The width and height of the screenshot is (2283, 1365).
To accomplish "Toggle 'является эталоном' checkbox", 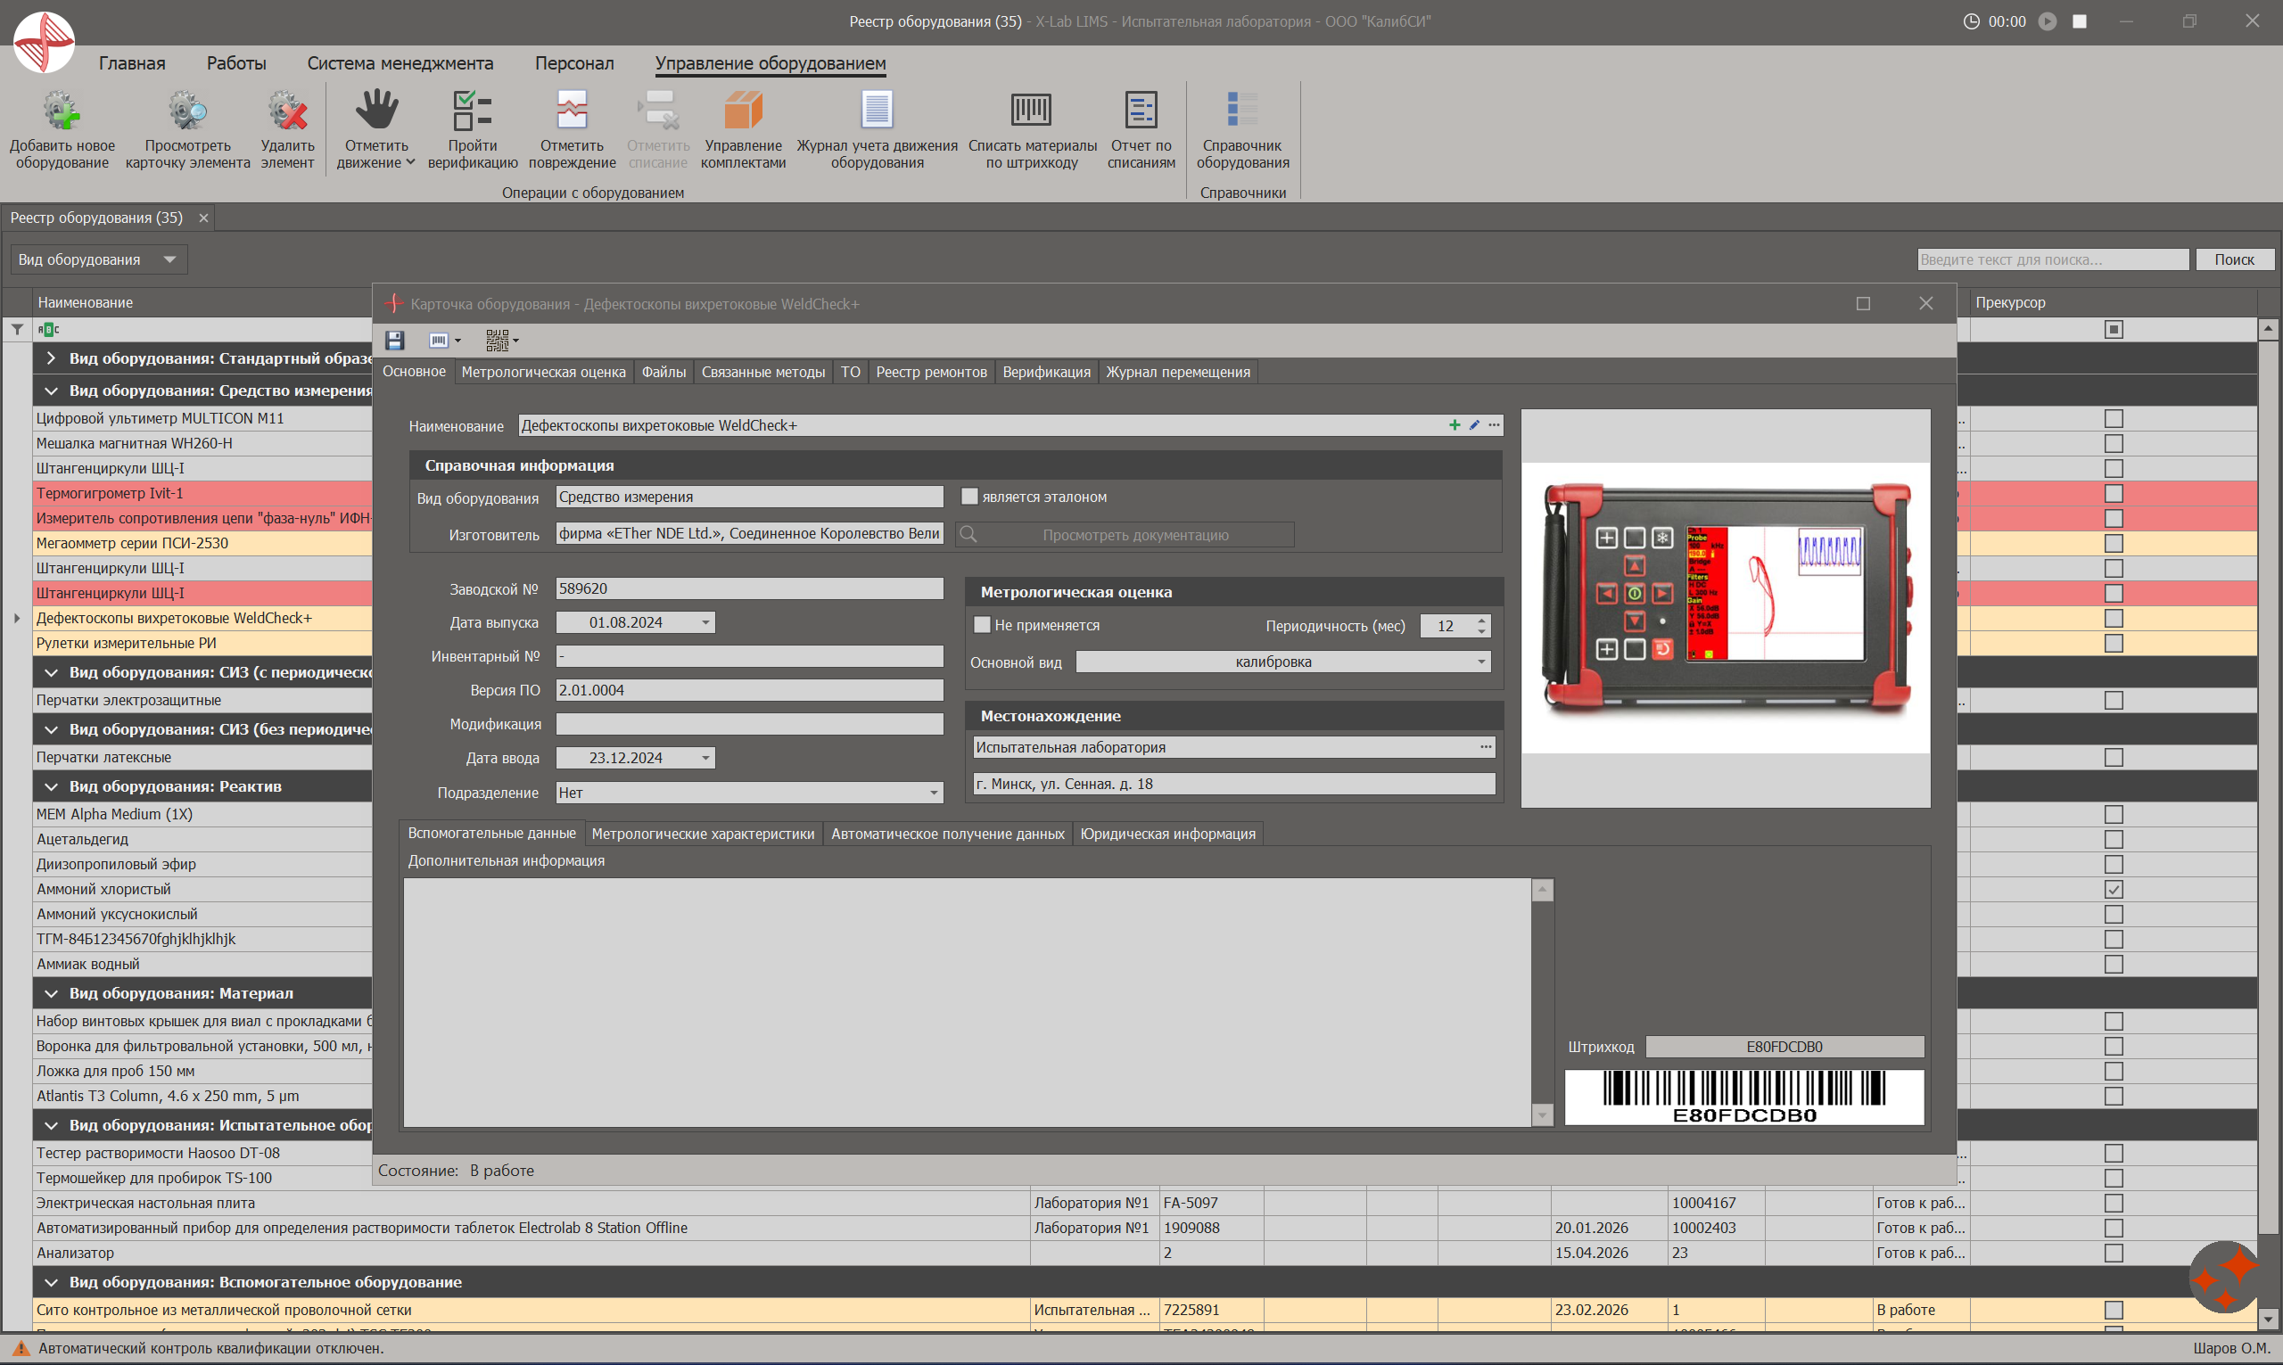I will [969, 497].
